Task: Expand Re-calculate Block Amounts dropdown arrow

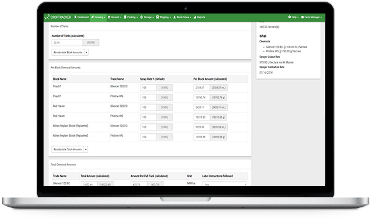Action: [x=87, y=52]
